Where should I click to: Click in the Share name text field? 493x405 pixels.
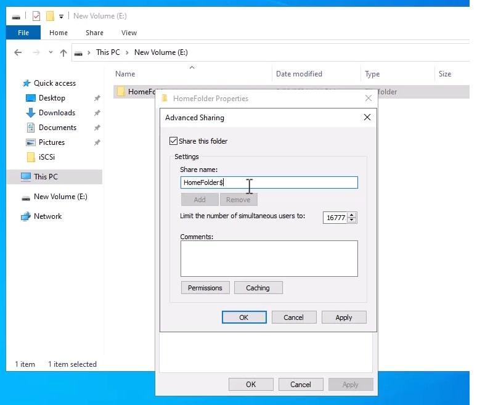click(290, 182)
